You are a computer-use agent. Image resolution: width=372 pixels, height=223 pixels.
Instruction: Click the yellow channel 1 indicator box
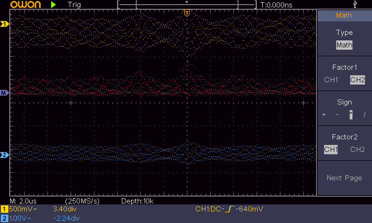coord(5,209)
